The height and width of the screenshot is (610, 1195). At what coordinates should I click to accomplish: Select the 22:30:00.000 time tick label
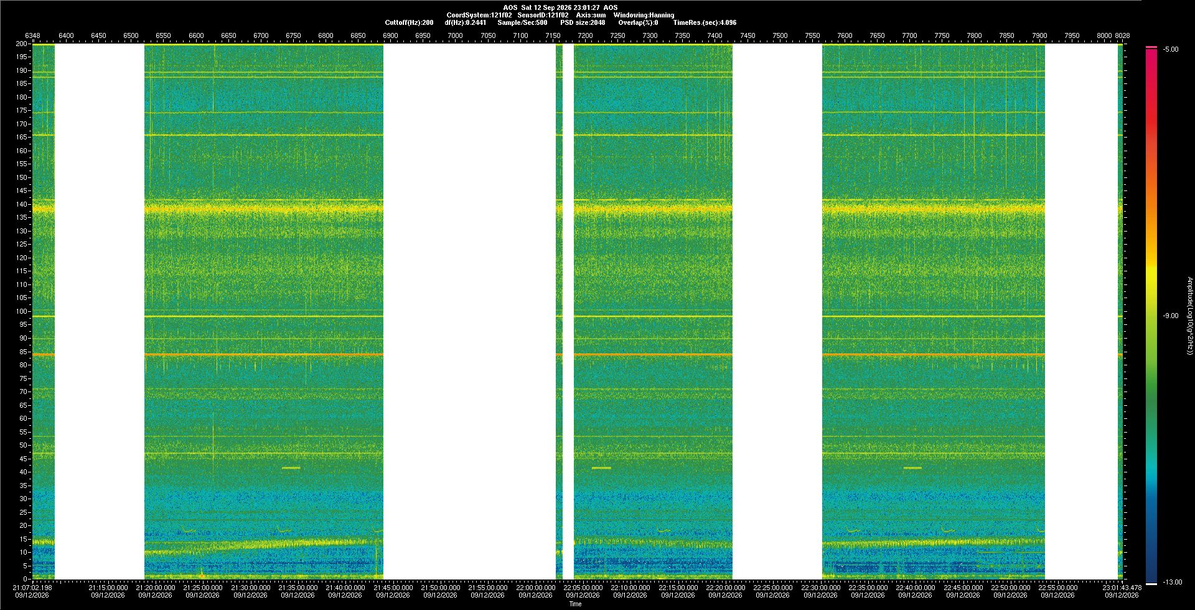pyautogui.click(x=820, y=588)
